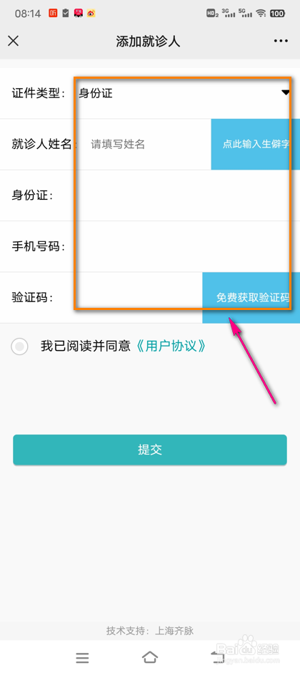This screenshot has height=673, width=300.
Task: Open the 身份证 document type selector
Action: coord(184,93)
